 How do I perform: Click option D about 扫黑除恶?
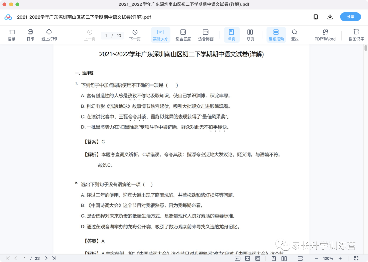pyautogui.click(x=155, y=127)
